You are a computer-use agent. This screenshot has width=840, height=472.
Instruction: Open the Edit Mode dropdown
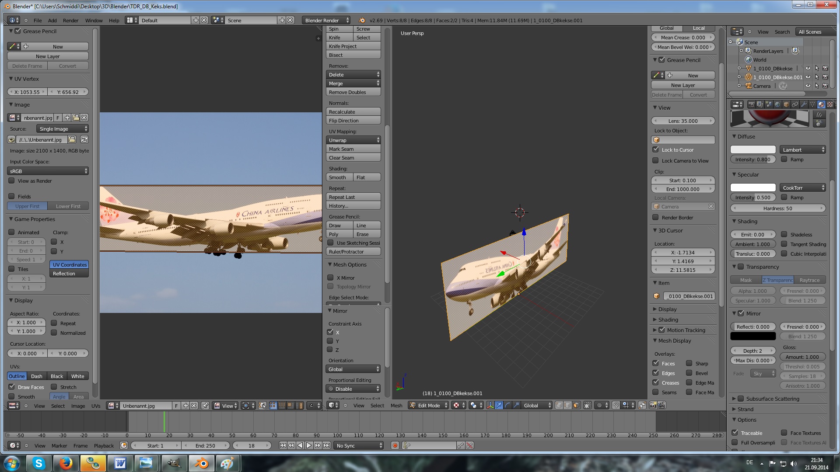(x=429, y=406)
